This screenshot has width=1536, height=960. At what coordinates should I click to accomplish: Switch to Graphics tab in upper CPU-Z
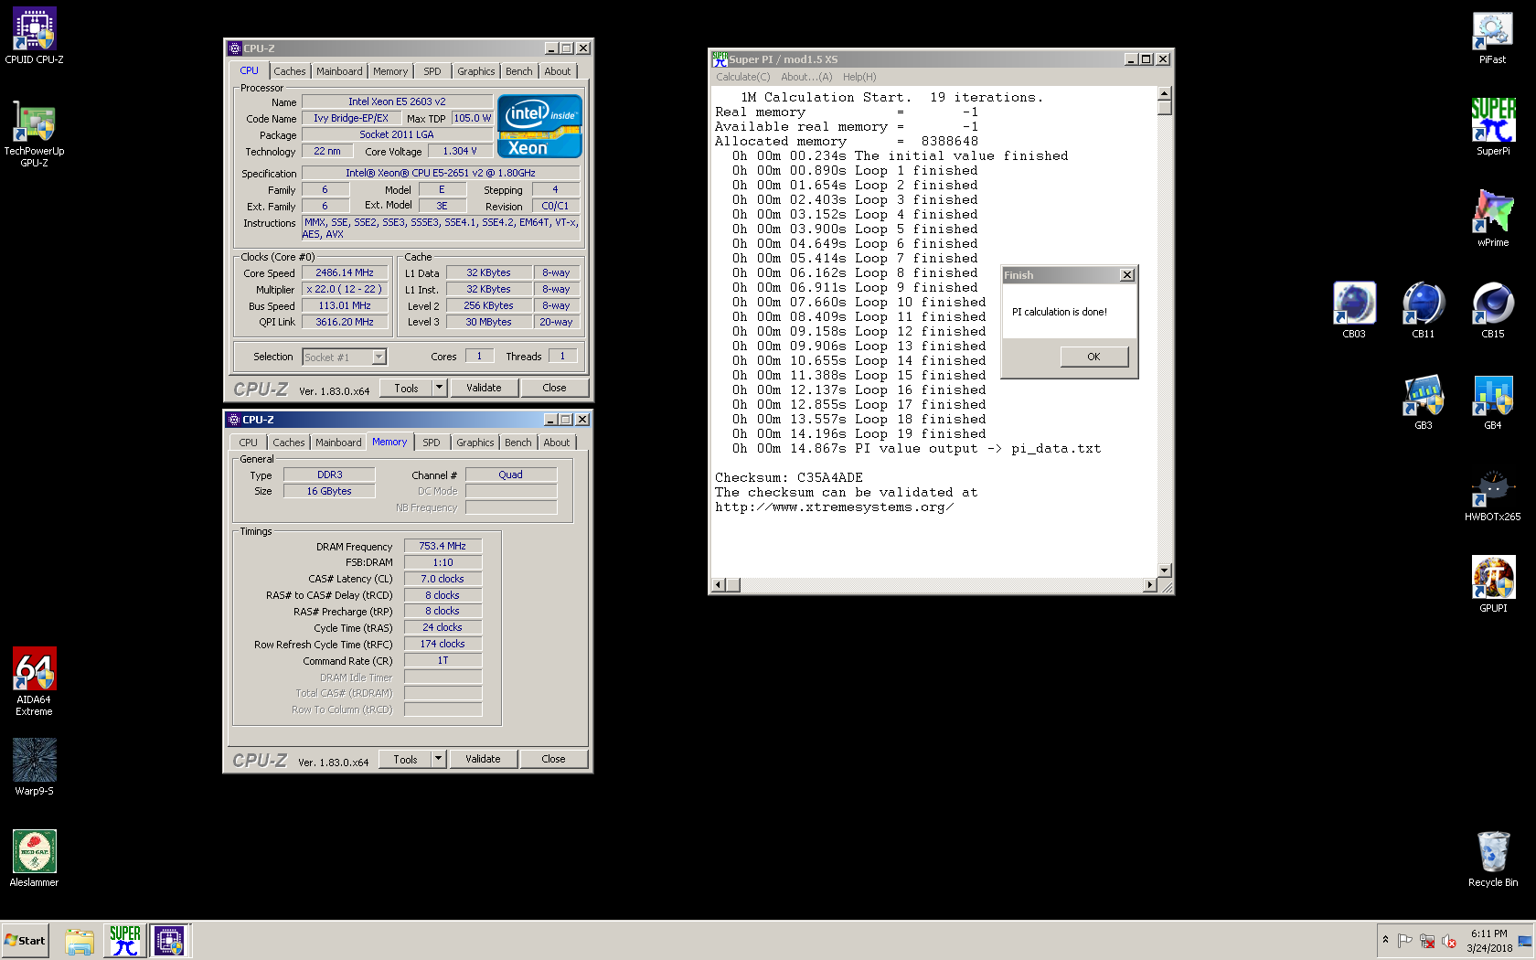475,71
